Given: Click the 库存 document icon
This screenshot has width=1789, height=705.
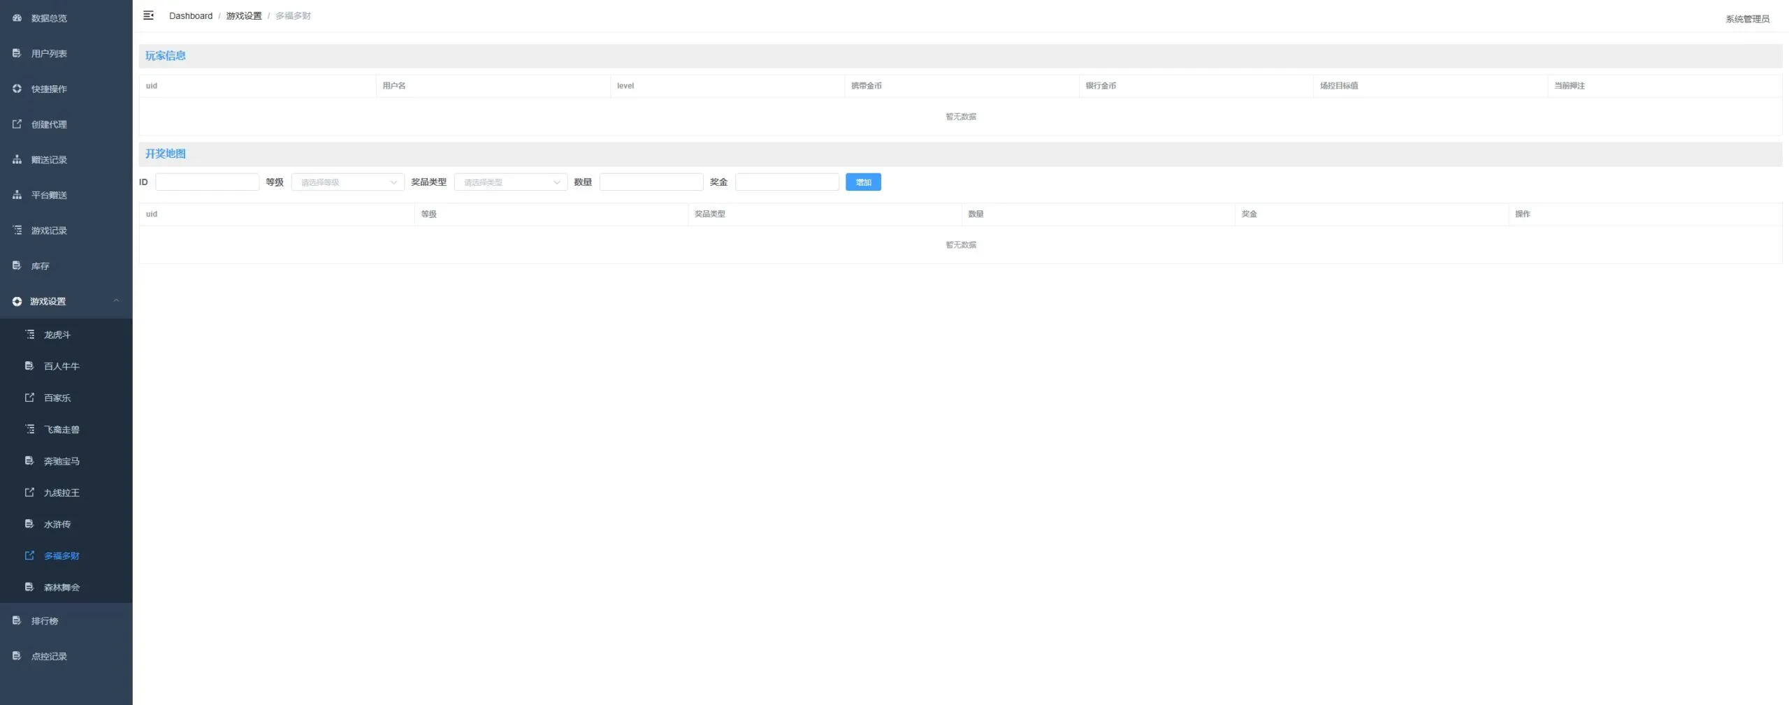Looking at the screenshot, I should click(17, 266).
